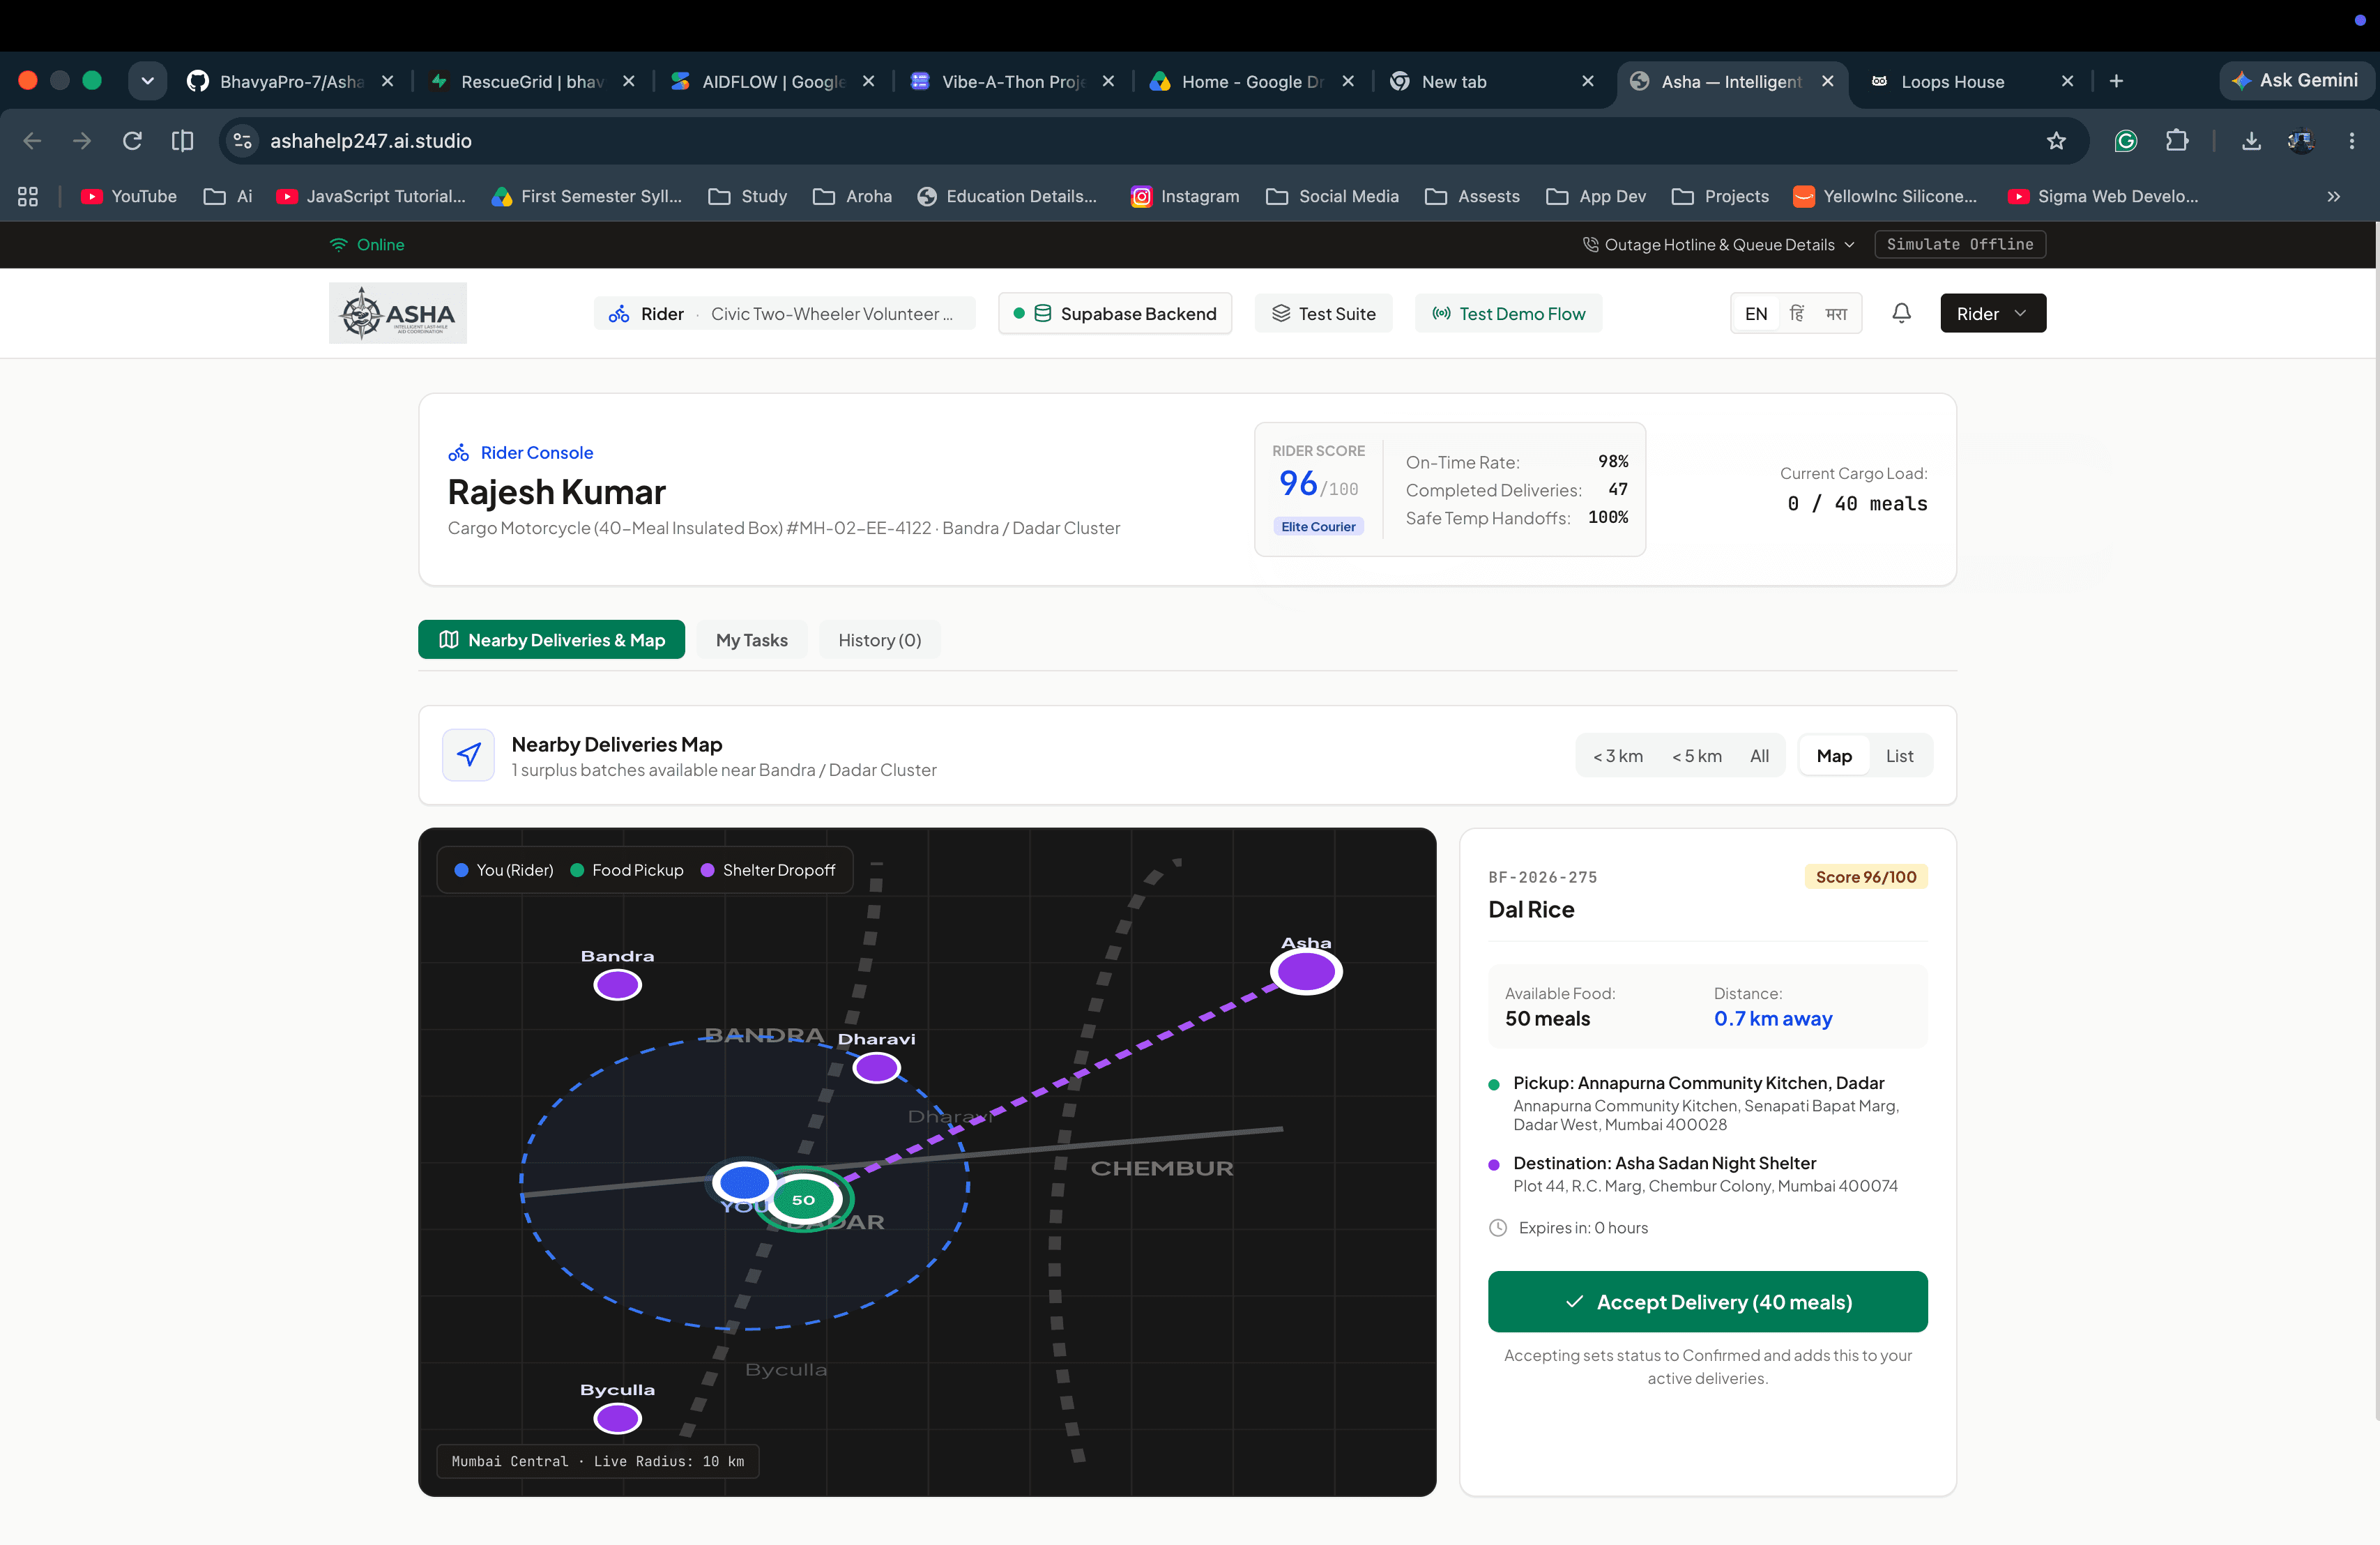
Task: Click Accept Delivery (40 meals) button
Action: [x=1707, y=1301]
